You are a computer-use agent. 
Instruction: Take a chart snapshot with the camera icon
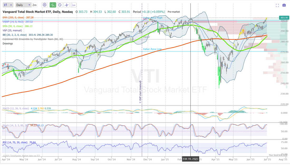pyautogui.click(x=284, y=5)
